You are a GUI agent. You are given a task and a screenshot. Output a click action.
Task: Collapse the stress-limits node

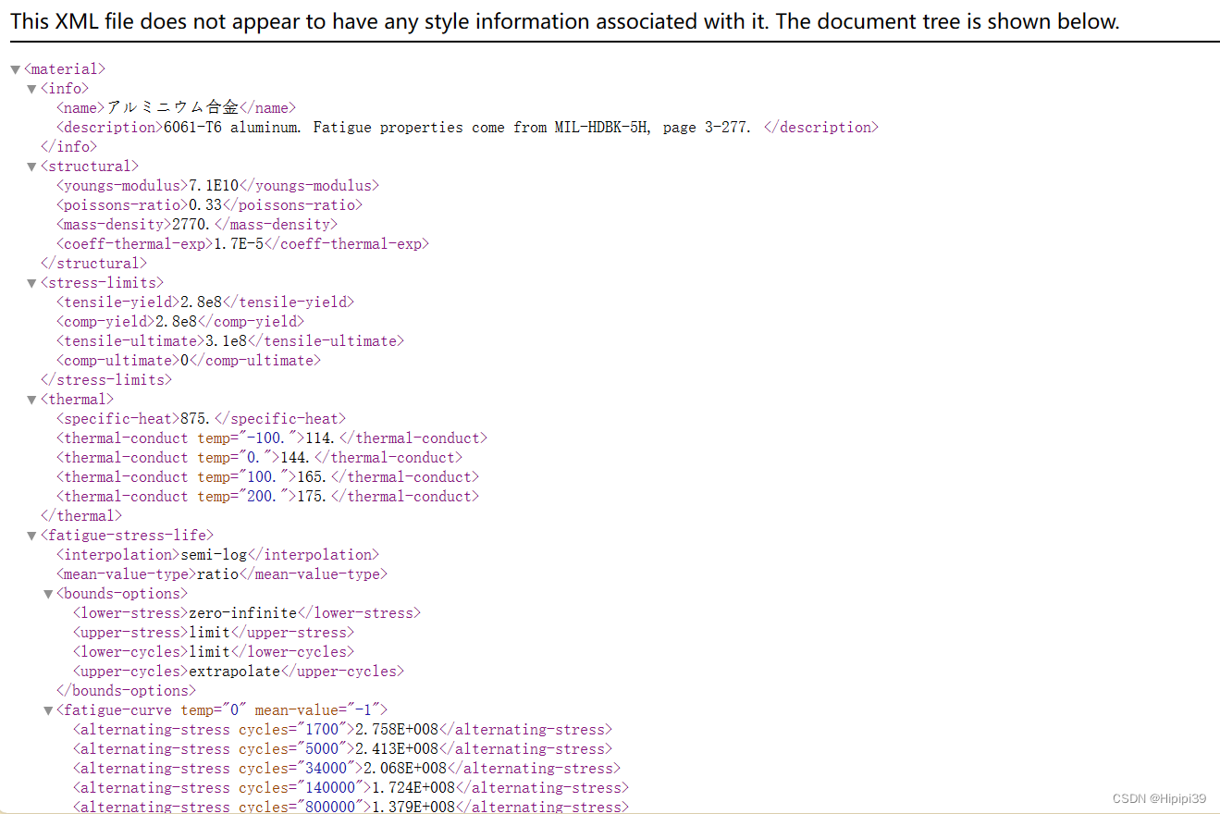(31, 283)
